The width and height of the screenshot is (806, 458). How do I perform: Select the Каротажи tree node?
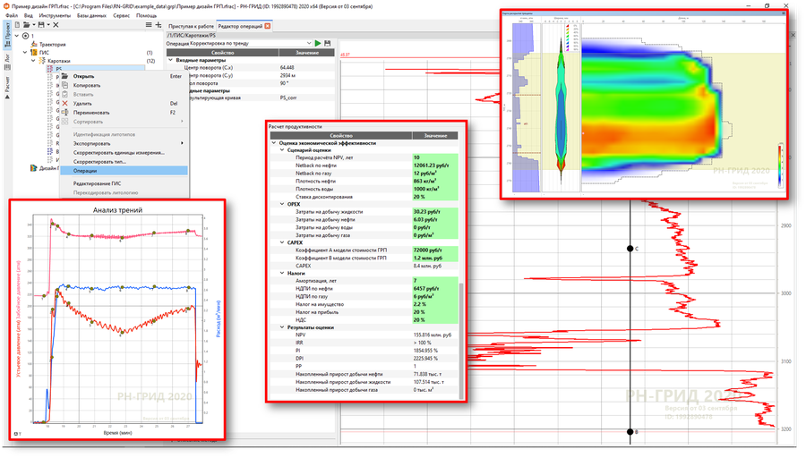click(59, 61)
